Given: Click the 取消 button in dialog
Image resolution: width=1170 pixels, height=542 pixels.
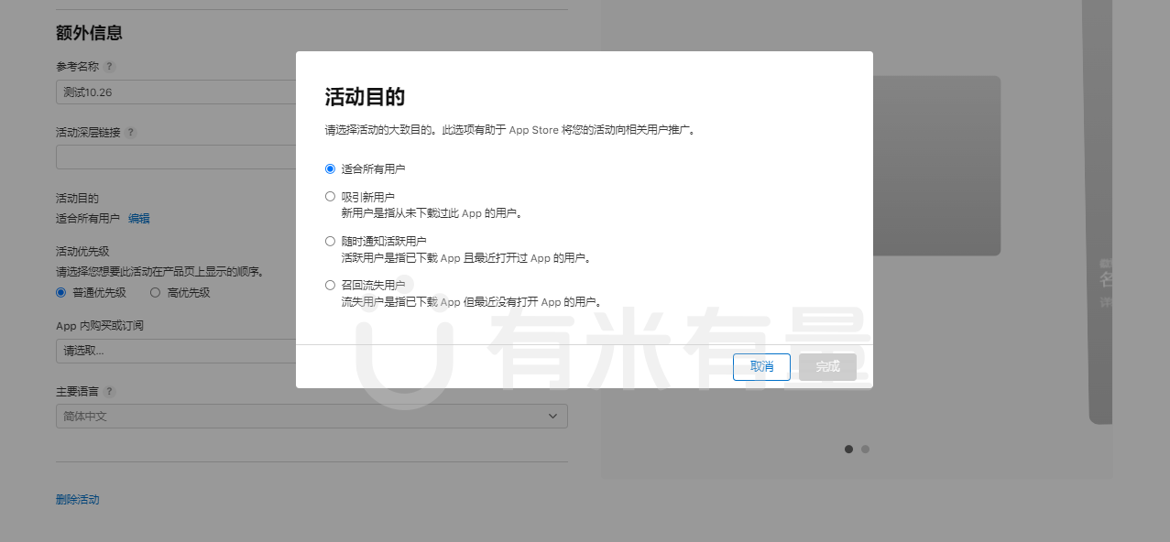Looking at the screenshot, I should [x=761, y=366].
